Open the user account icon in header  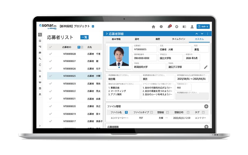click(192, 27)
